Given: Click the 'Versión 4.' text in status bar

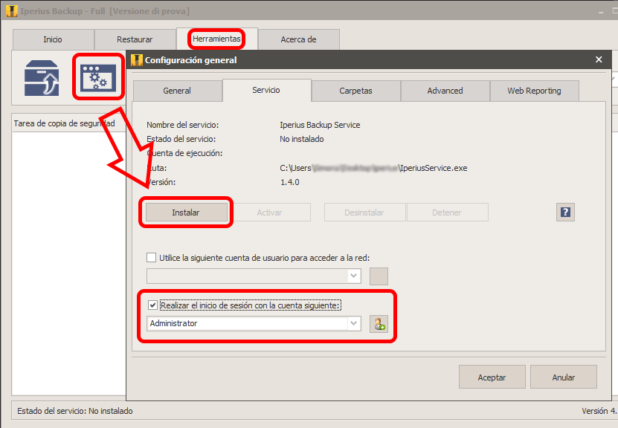Looking at the screenshot, I should pos(599,411).
